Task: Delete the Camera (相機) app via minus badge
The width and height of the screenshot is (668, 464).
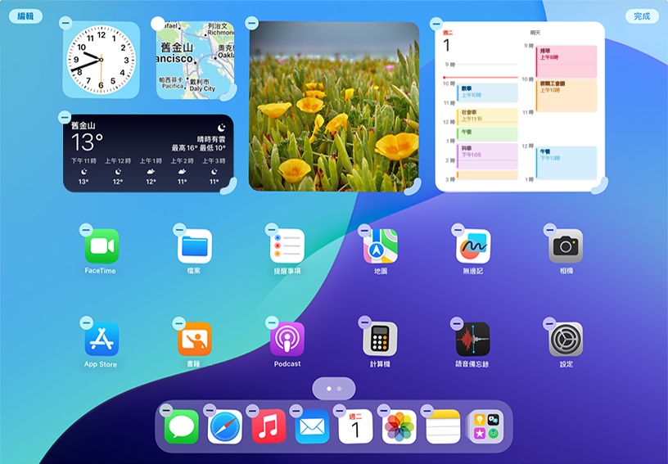Action: (x=550, y=230)
